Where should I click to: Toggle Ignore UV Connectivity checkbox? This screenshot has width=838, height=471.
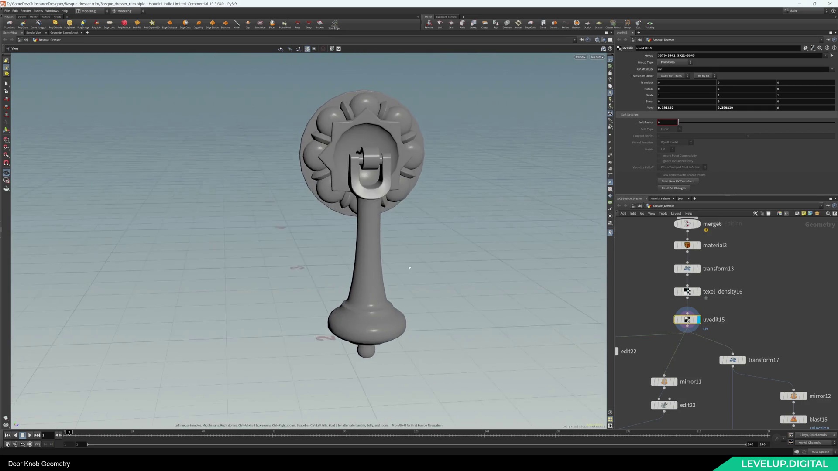point(659,161)
